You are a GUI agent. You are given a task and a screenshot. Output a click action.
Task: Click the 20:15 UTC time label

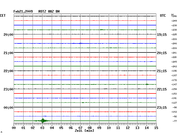tap(162, 53)
